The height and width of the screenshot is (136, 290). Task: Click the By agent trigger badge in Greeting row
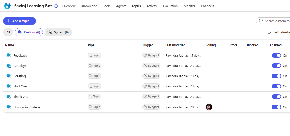(151, 76)
